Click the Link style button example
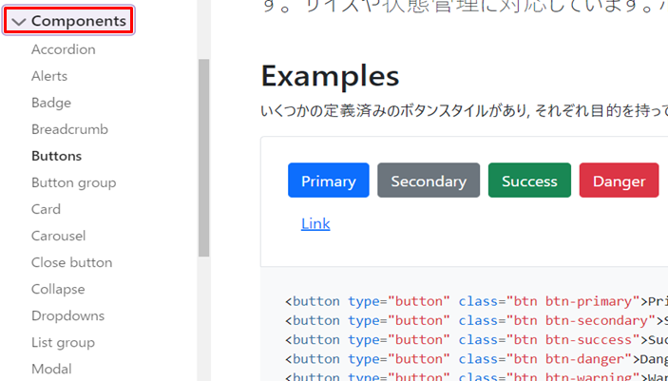The height and width of the screenshot is (381, 668). [x=315, y=224]
